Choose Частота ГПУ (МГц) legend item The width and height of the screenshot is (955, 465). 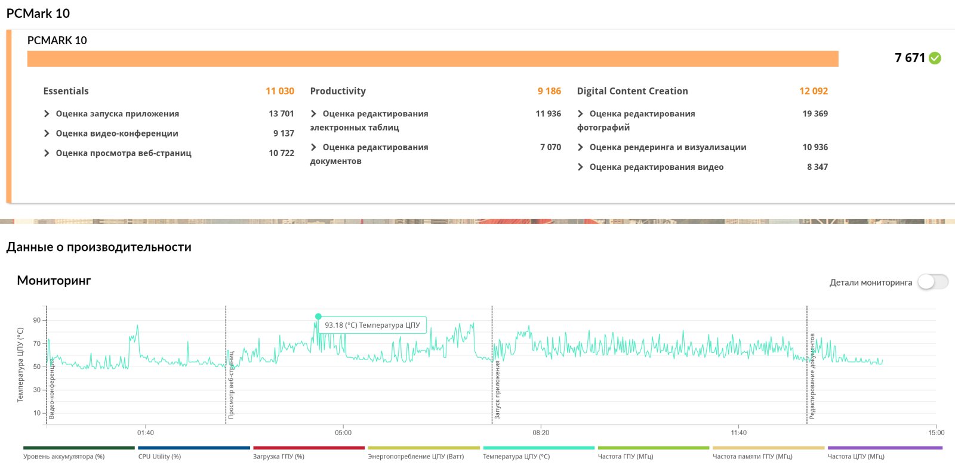654,453
